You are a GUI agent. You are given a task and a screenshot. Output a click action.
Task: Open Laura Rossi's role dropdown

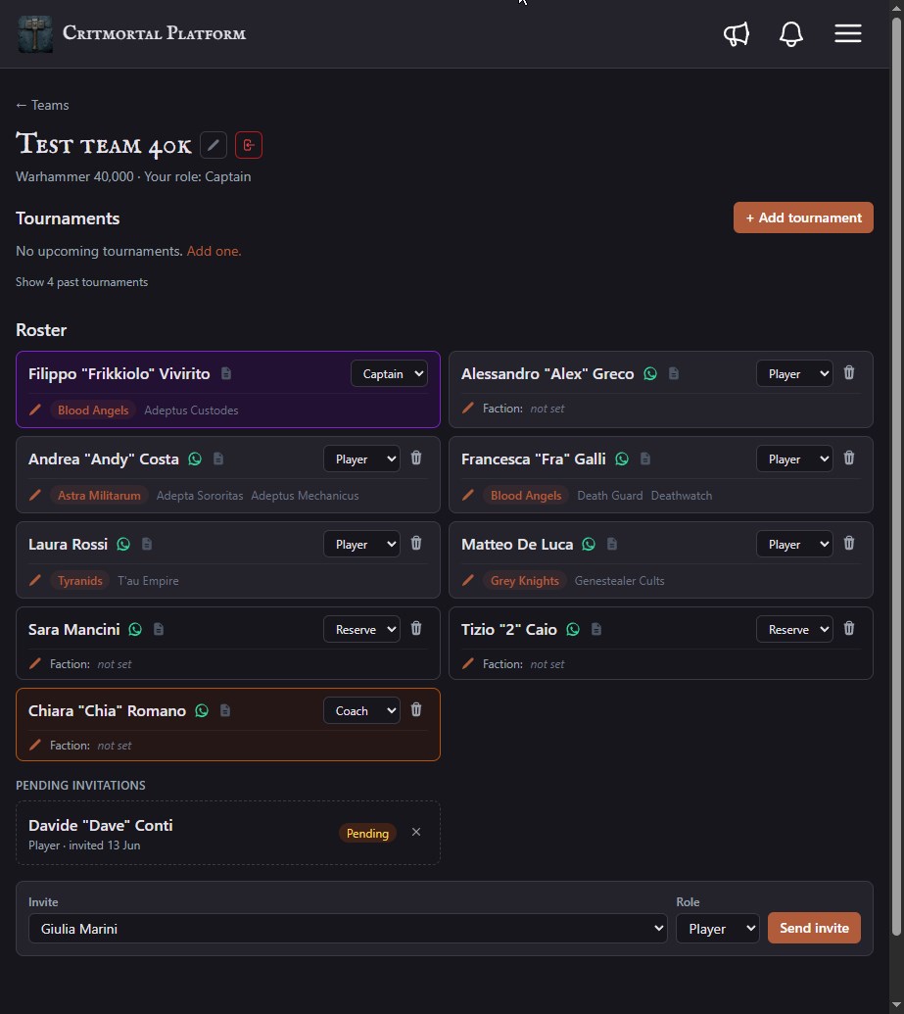point(361,545)
